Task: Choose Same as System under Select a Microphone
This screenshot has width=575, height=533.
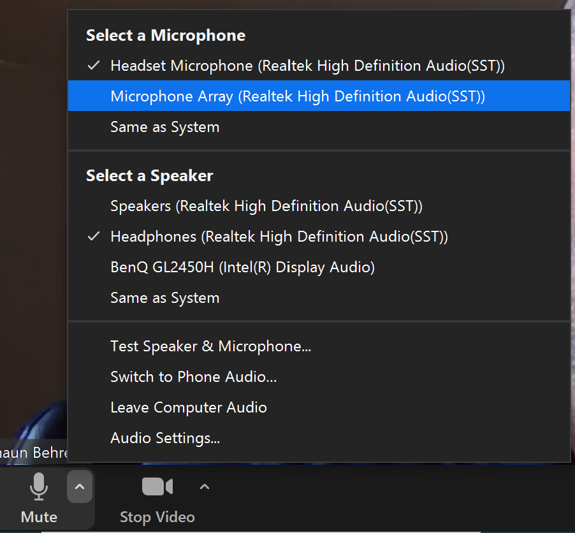Action: (x=164, y=127)
